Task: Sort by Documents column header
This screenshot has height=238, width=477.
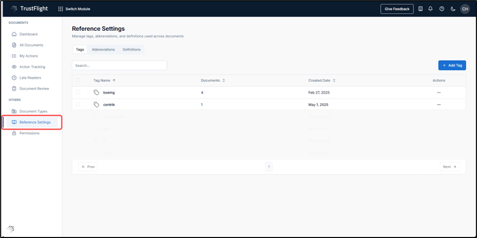Action: click(213, 80)
